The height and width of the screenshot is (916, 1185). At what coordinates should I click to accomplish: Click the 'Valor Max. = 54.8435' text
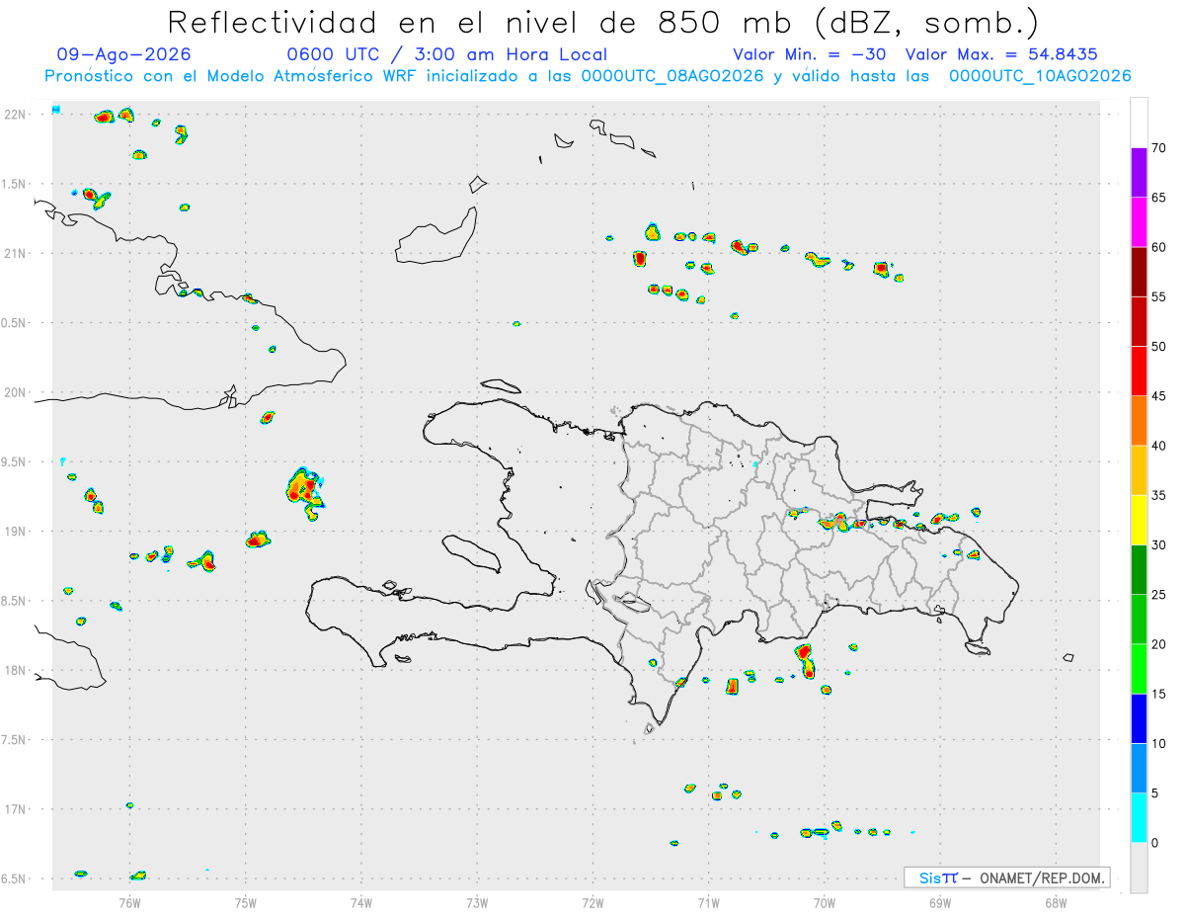pyautogui.click(x=1001, y=54)
